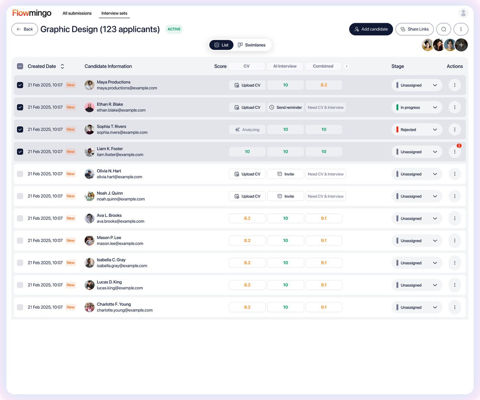Check Charlotte F. Young row checkbox
The height and width of the screenshot is (400, 480).
coord(20,307)
